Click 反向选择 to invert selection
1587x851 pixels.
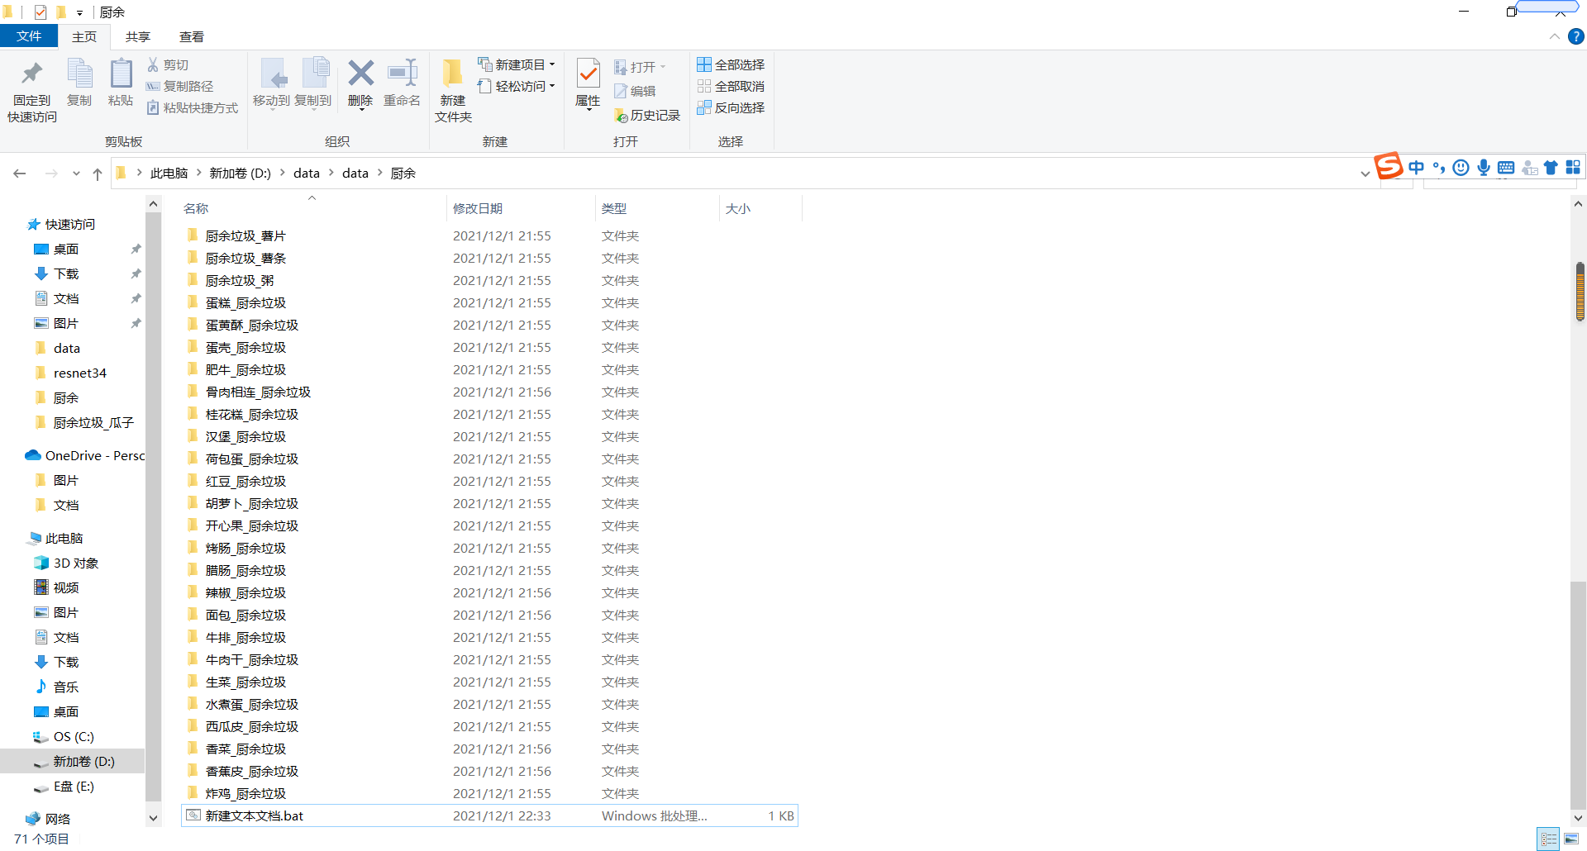(731, 107)
